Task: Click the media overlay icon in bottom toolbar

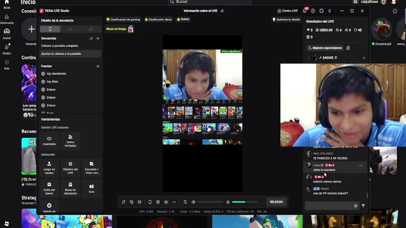Action: point(131,202)
